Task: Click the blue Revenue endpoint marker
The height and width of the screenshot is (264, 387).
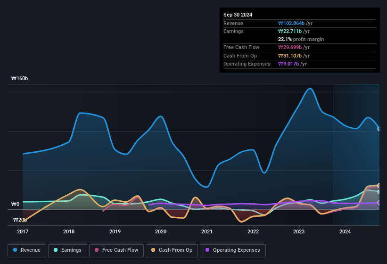Action: coord(379,129)
